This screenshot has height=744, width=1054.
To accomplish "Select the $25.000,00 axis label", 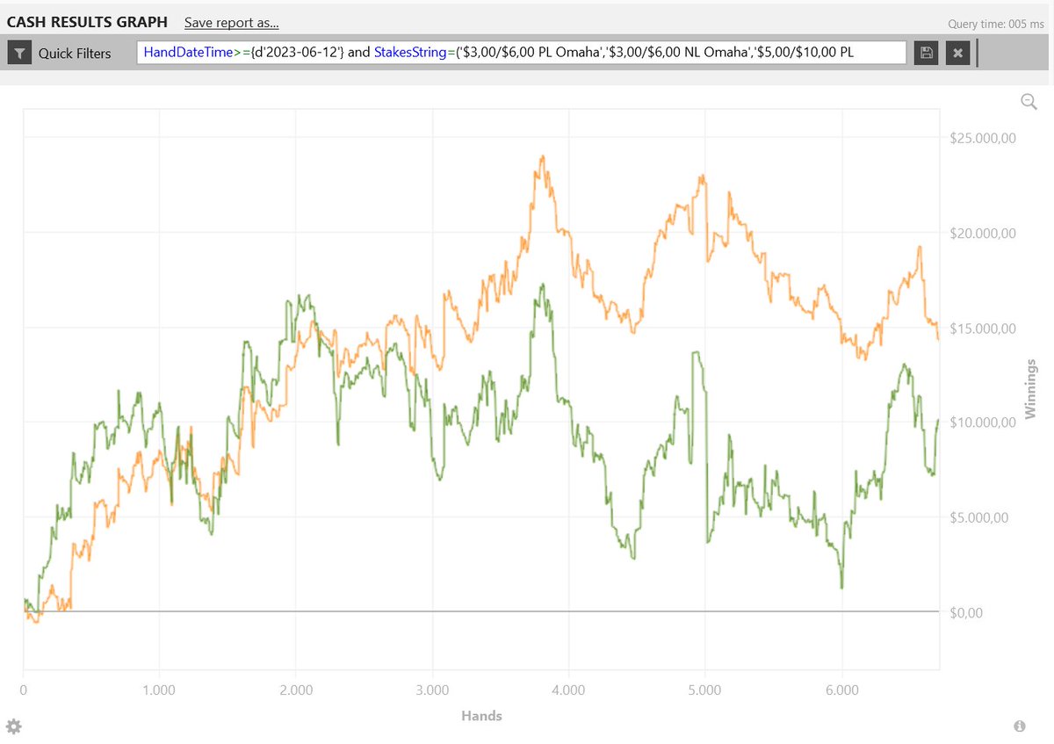I will click(x=984, y=138).
